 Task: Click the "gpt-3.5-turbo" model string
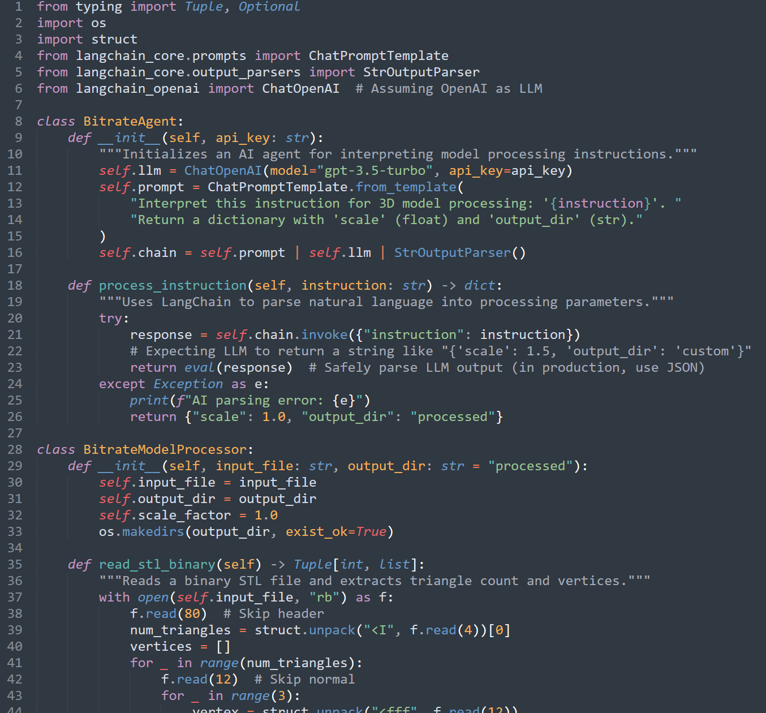pyautogui.click(x=375, y=170)
